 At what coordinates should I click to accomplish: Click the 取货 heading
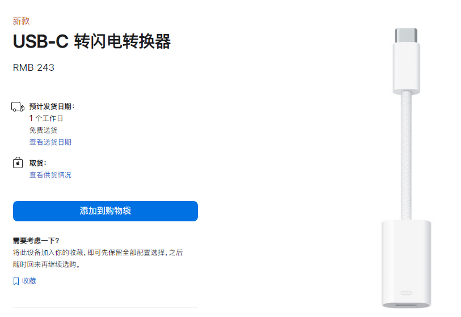tap(37, 163)
